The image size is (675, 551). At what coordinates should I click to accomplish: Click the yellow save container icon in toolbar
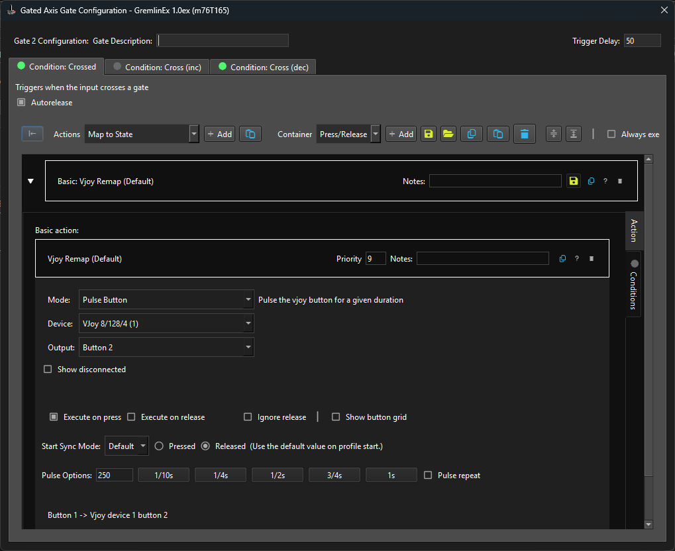pos(429,134)
